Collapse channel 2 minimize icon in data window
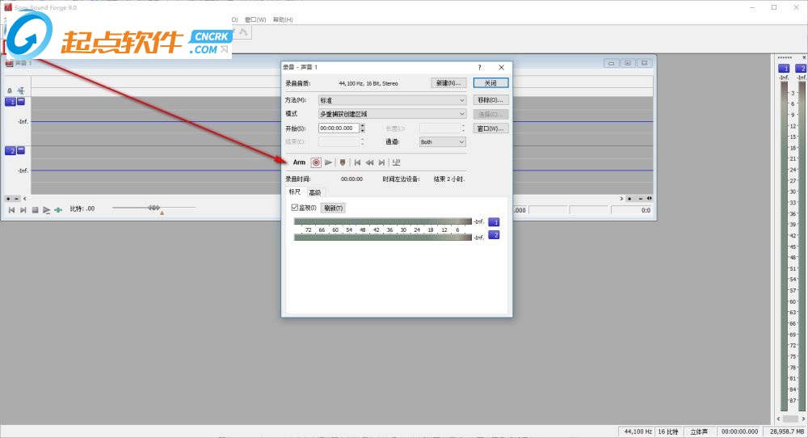 click(x=21, y=150)
